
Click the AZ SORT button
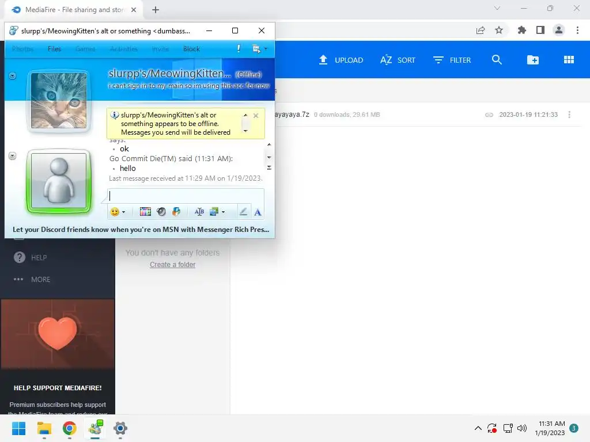(x=398, y=60)
